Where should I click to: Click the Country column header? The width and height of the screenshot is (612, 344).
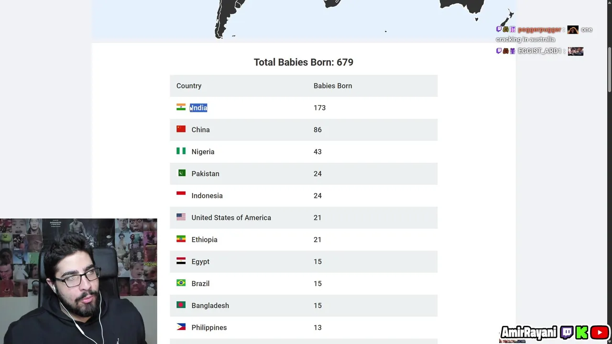(x=189, y=86)
